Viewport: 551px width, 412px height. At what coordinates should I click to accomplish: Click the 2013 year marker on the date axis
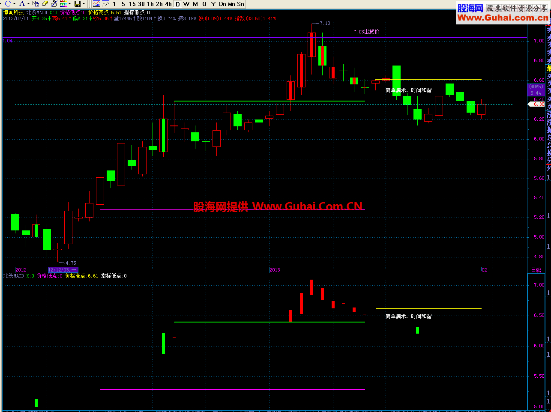click(275, 270)
